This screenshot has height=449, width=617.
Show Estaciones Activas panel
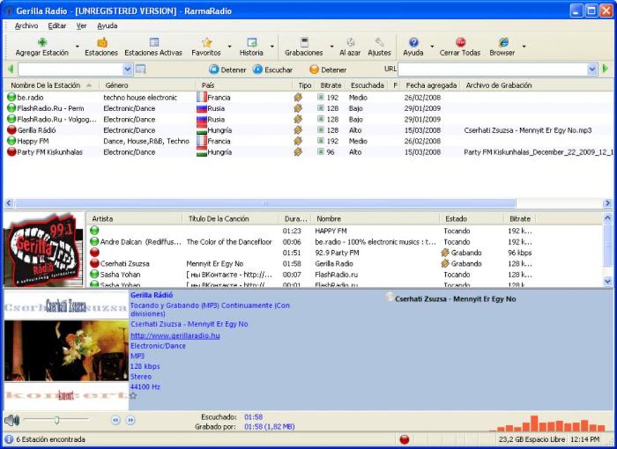(154, 43)
